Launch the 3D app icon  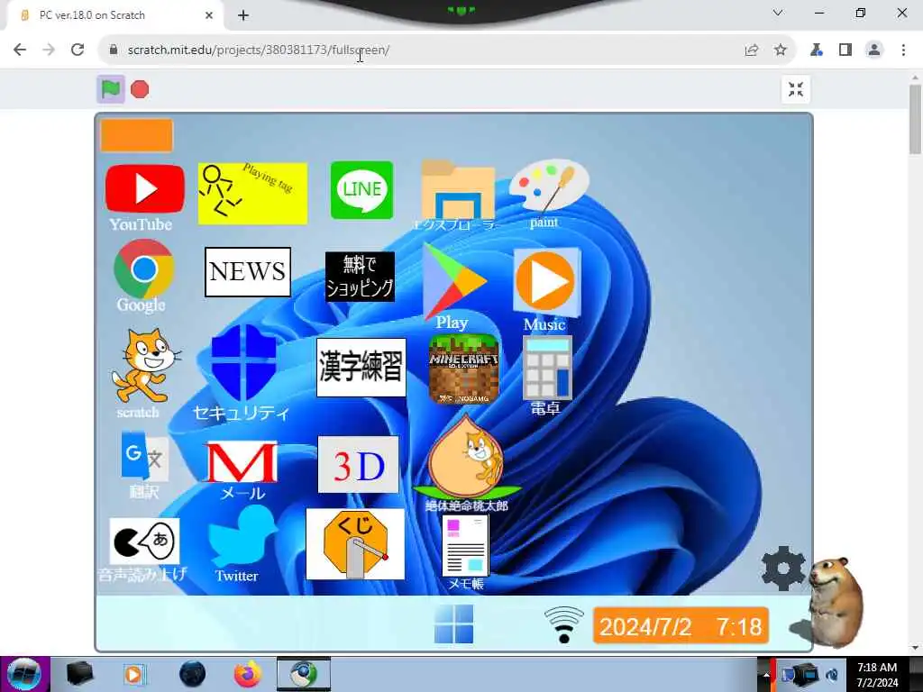(x=358, y=465)
